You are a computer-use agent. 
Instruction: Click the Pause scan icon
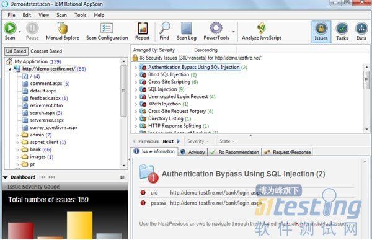(32, 28)
